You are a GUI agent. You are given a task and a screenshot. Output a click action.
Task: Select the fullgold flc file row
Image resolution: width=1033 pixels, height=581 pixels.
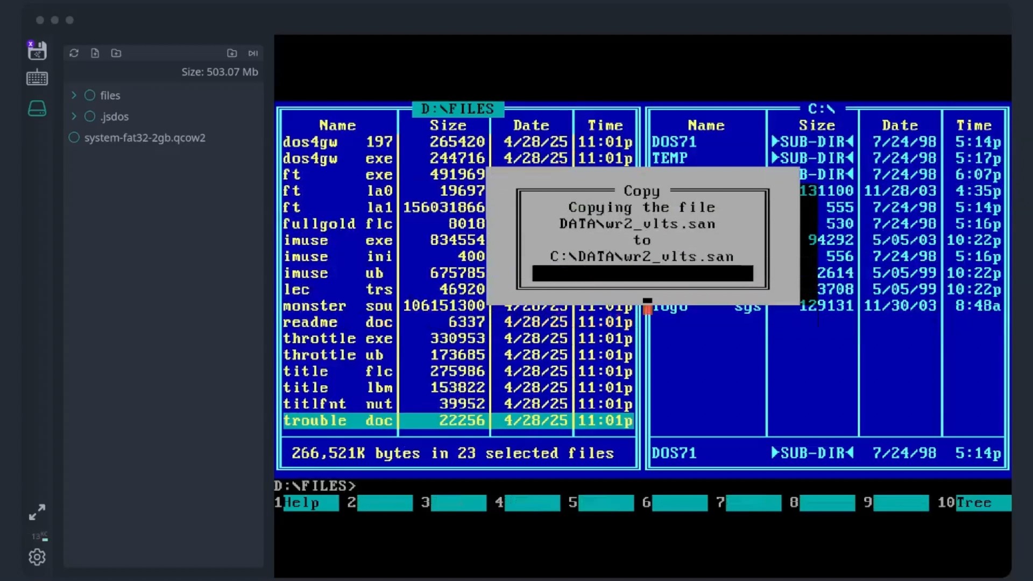(x=384, y=224)
